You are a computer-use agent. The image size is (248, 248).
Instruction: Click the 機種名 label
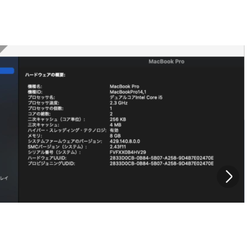click(35, 86)
